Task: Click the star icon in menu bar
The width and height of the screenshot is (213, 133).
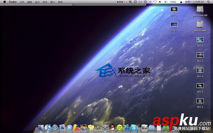Action: click(181, 2)
